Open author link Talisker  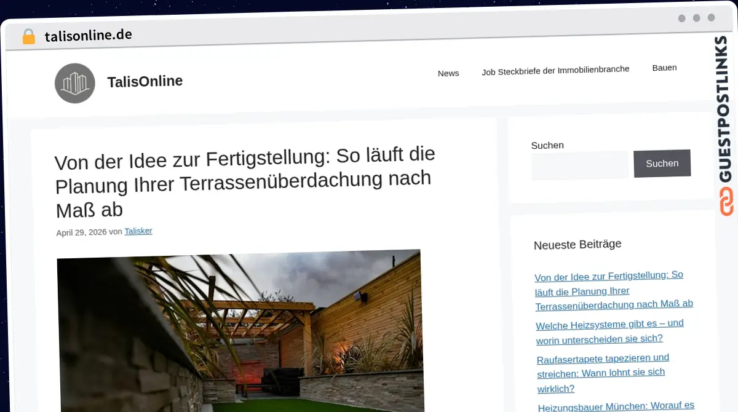138,231
